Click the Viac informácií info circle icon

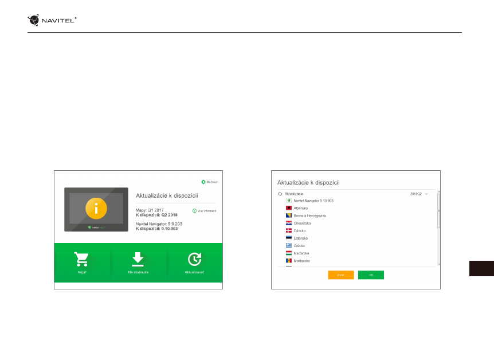pos(194,211)
